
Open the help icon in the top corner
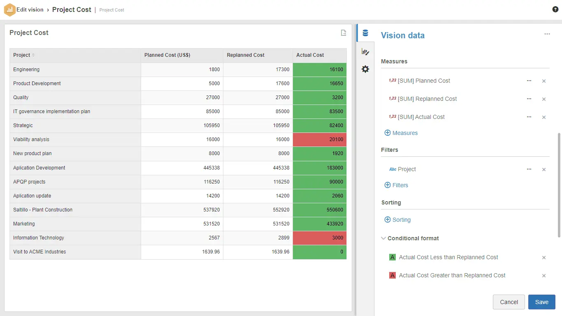tap(555, 9)
